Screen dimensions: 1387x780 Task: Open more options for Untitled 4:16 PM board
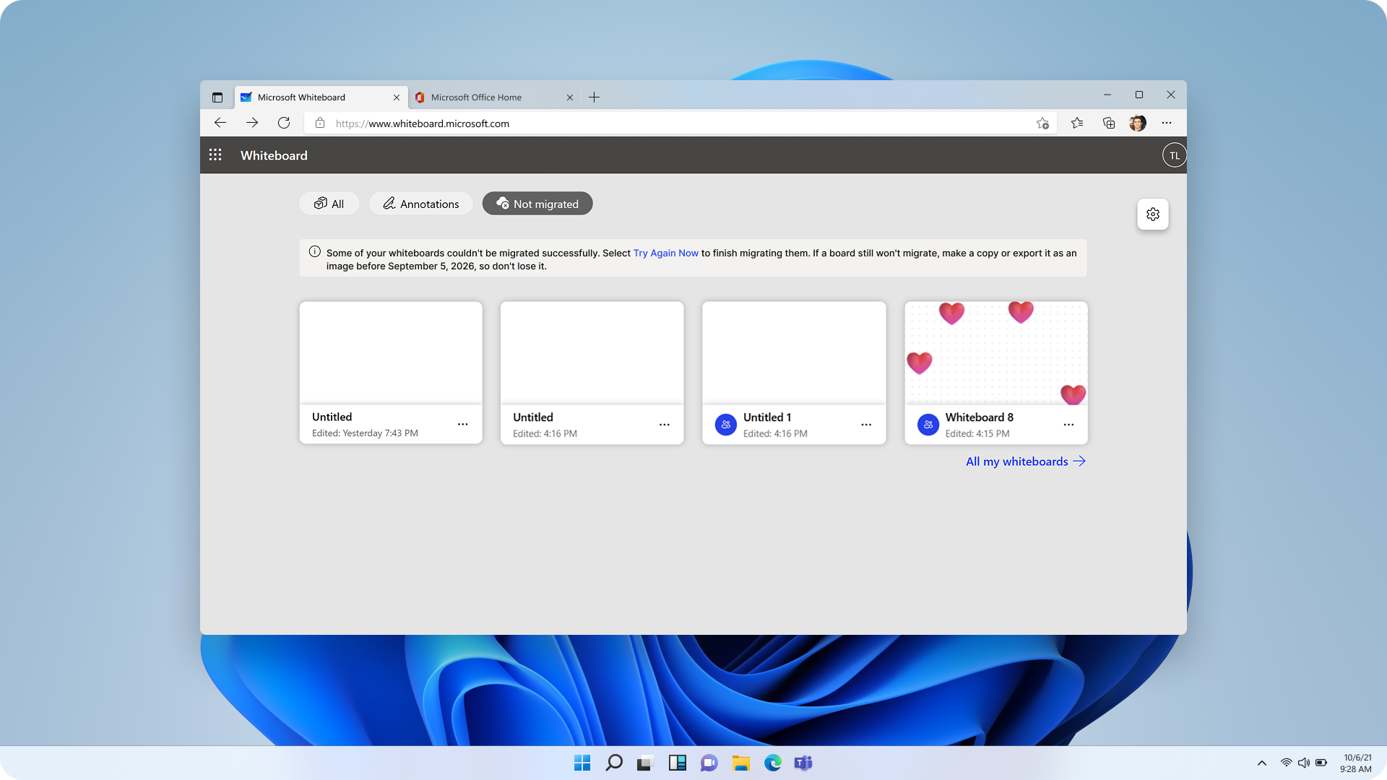tap(665, 425)
